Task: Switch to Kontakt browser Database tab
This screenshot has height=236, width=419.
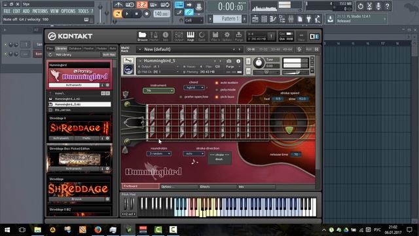Action: 75,49
